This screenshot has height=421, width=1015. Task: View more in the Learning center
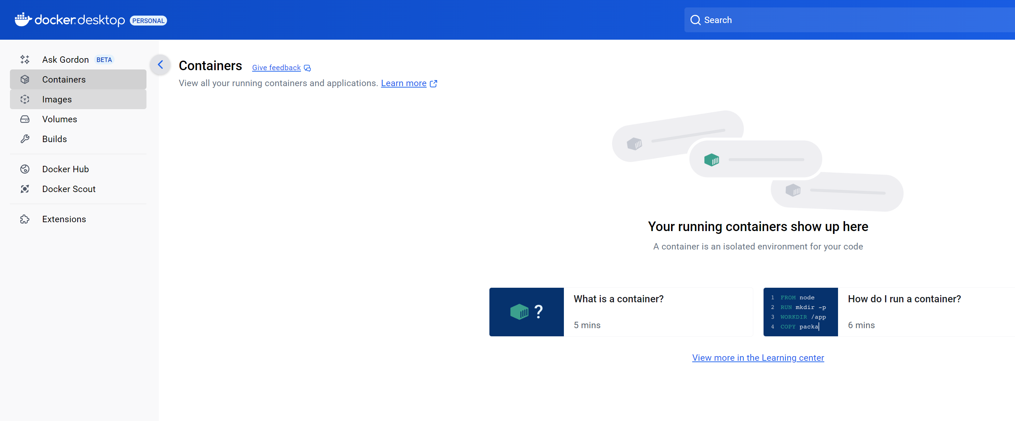coord(758,358)
